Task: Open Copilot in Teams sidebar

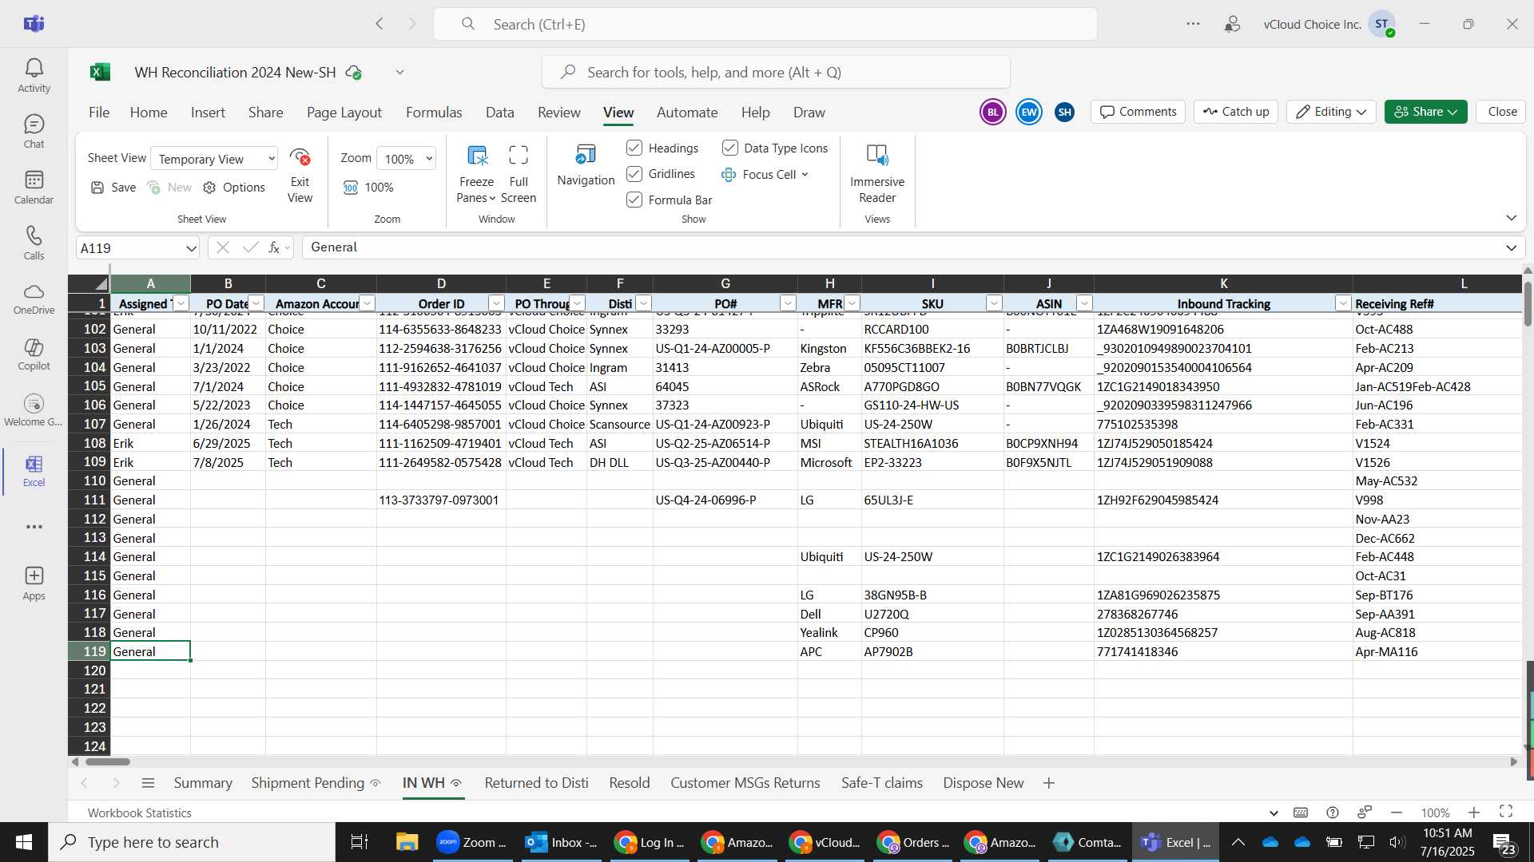Action: tap(34, 355)
